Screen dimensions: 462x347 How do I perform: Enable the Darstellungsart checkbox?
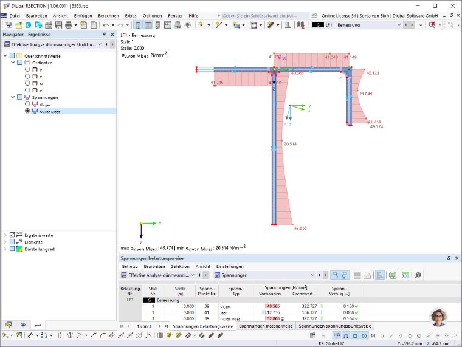click(x=12, y=249)
